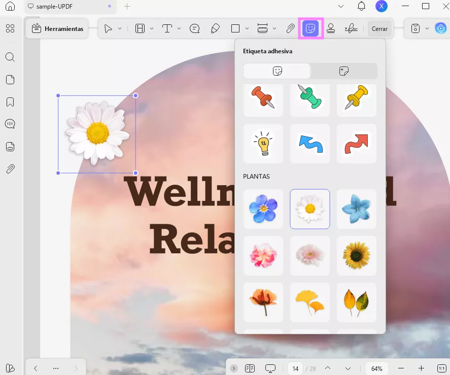450x375 pixels.
Task: Go to home screen icon
Action: [10, 6]
